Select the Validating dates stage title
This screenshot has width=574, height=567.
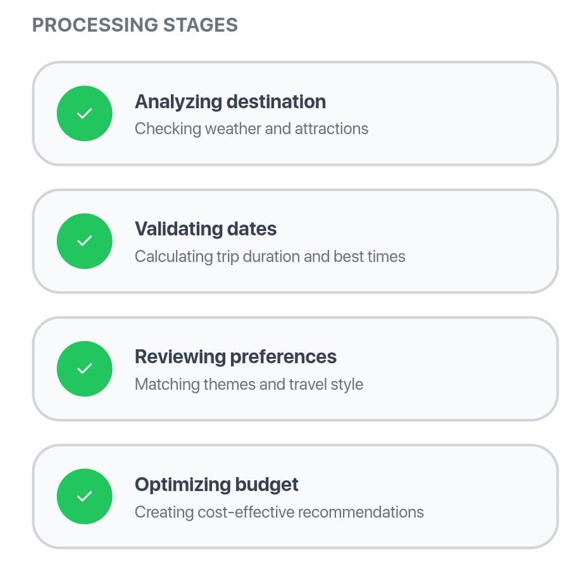(206, 229)
